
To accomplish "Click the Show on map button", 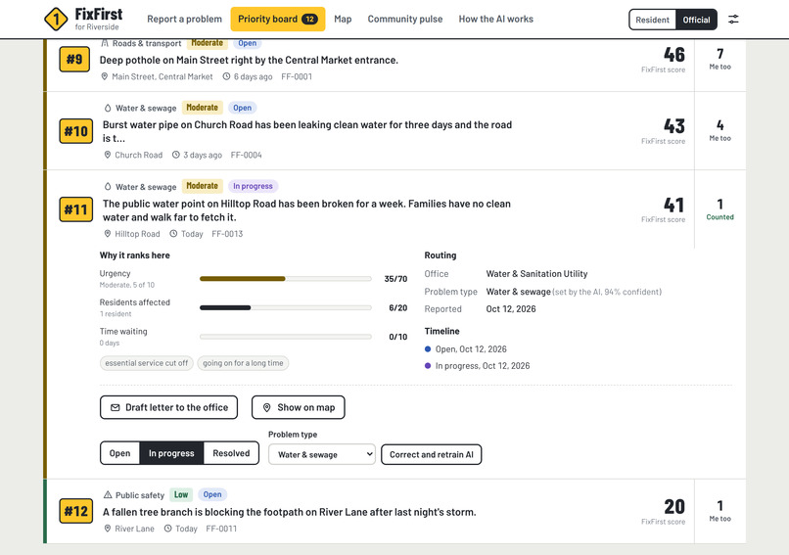I will click(299, 407).
